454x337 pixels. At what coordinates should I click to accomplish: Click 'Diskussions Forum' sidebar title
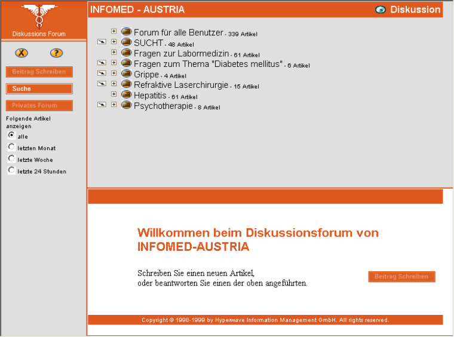39,34
